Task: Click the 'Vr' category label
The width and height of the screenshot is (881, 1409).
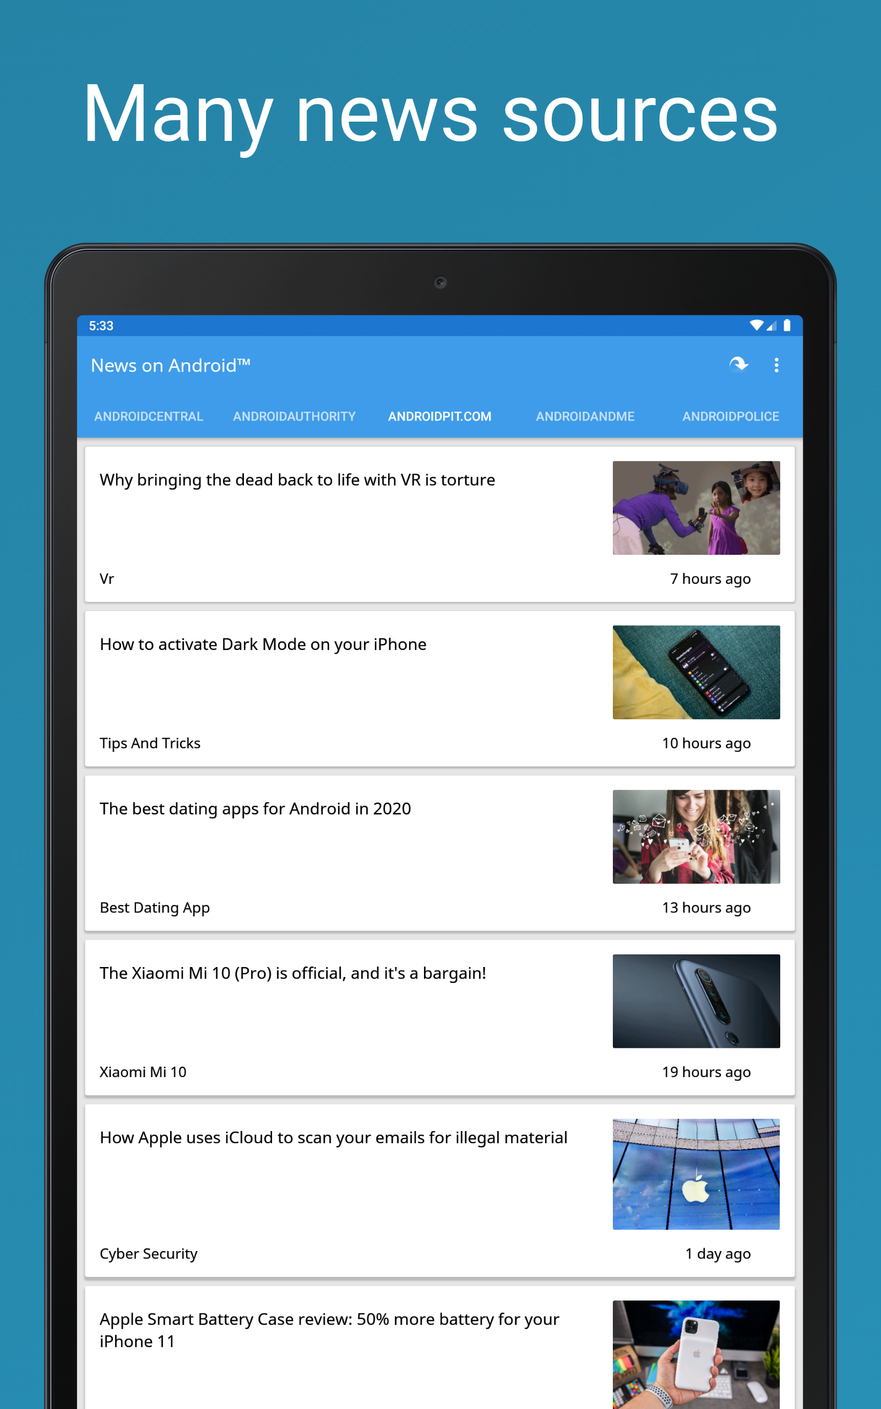Action: [107, 579]
